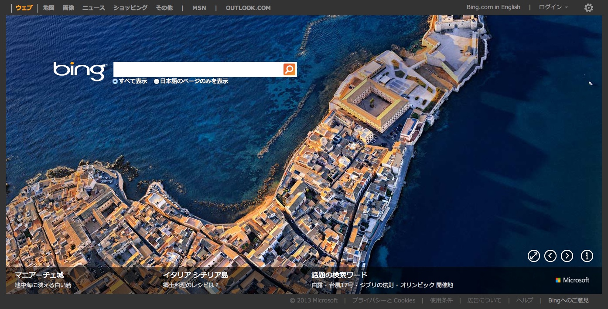Expand background image to full screen
Viewport: 608px width, 309px height.
click(533, 256)
